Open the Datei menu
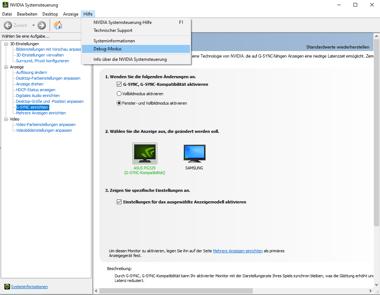Image resolution: width=380 pixels, height=295 pixels. [x=7, y=14]
